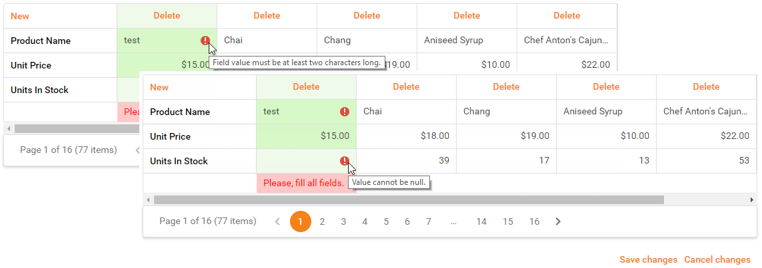
Task: Go to previous page using front grid pager arrow
Action: click(277, 221)
